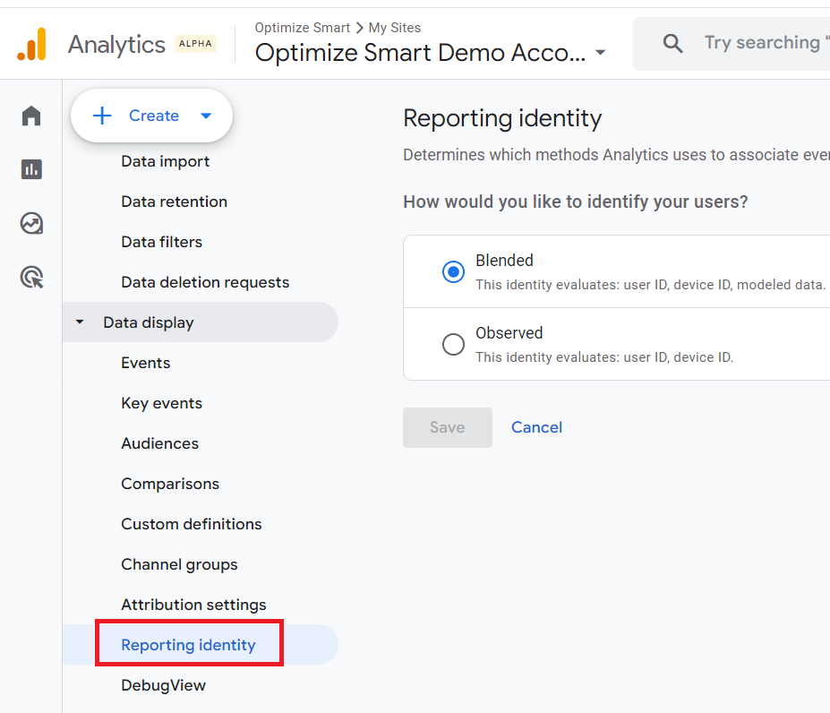Go to Home via house icon

pyautogui.click(x=31, y=116)
